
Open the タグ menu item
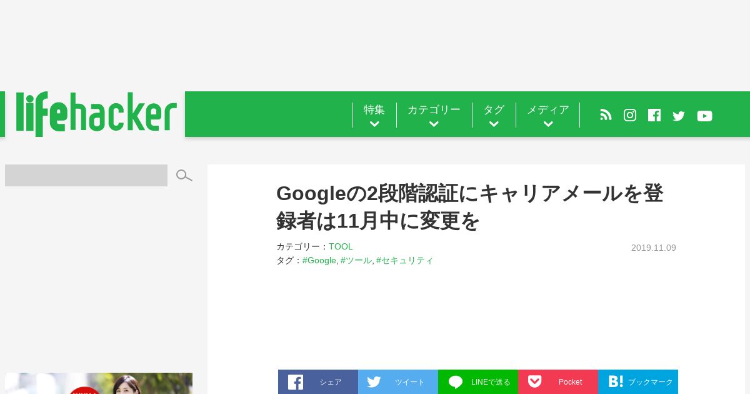pos(494,109)
